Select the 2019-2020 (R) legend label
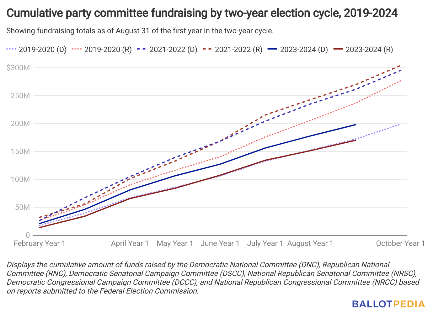Viewport: 433px width, 318px height. click(x=108, y=50)
